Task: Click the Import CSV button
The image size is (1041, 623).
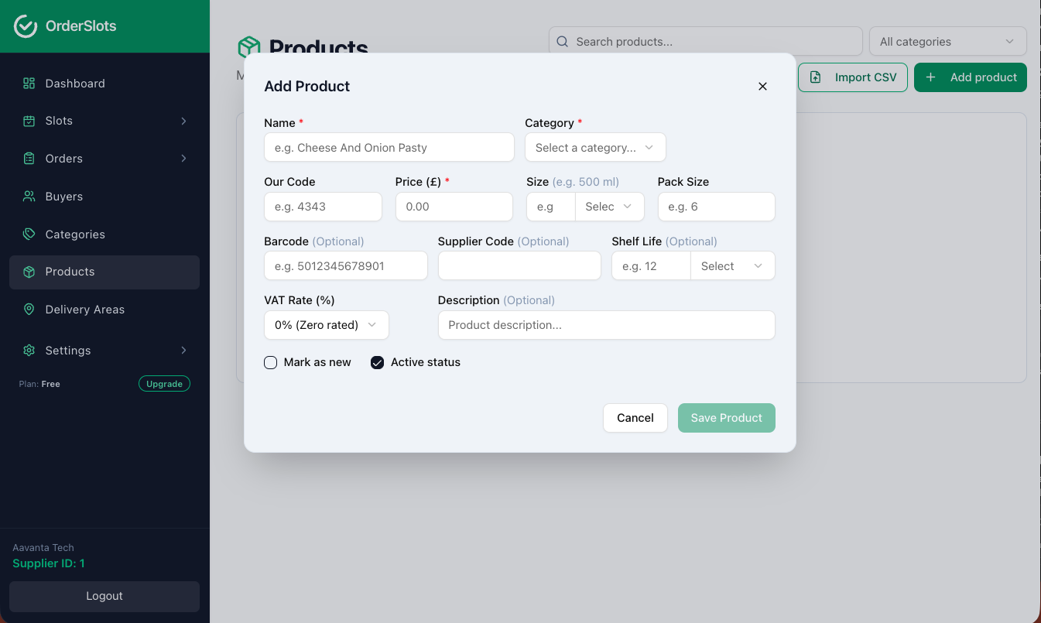Action: click(x=852, y=77)
